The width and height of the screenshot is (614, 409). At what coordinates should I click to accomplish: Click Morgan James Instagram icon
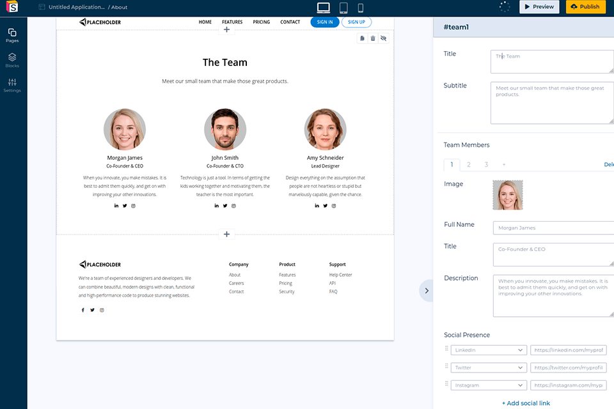133,206
